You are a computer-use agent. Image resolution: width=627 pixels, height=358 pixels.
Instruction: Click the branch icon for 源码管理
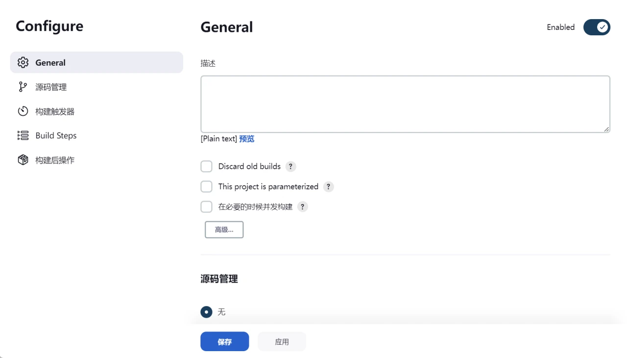(23, 87)
